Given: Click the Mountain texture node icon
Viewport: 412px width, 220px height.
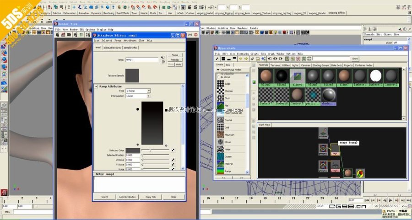Looking at the screenshot, I should click(x=220, y=135).
